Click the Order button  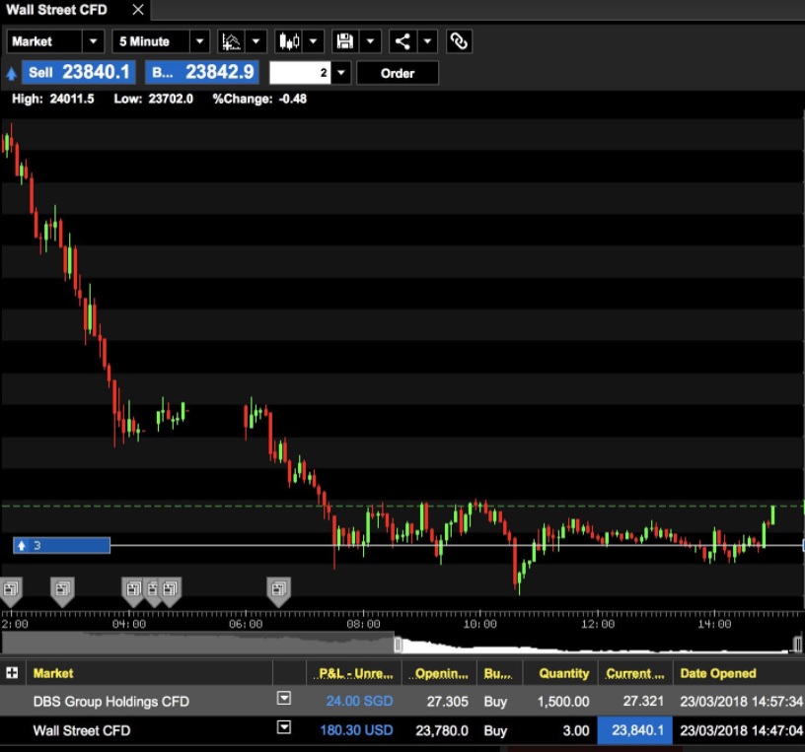tap(397, 72)
